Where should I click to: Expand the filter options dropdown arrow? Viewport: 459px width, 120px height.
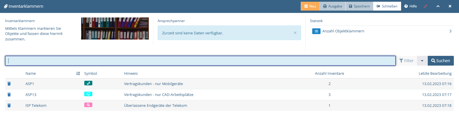pos(422,61)
